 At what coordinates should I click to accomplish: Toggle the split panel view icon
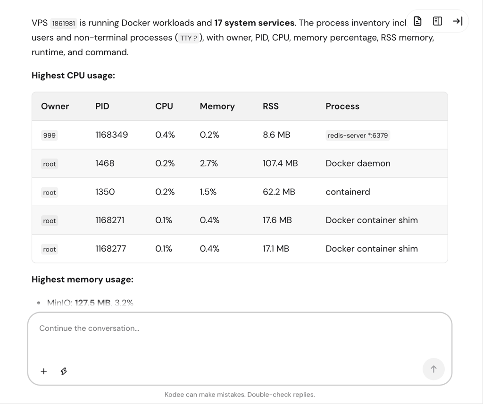point(437,21)
